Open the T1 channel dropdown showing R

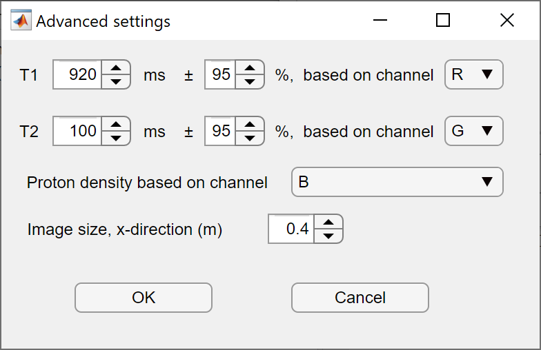473,74
